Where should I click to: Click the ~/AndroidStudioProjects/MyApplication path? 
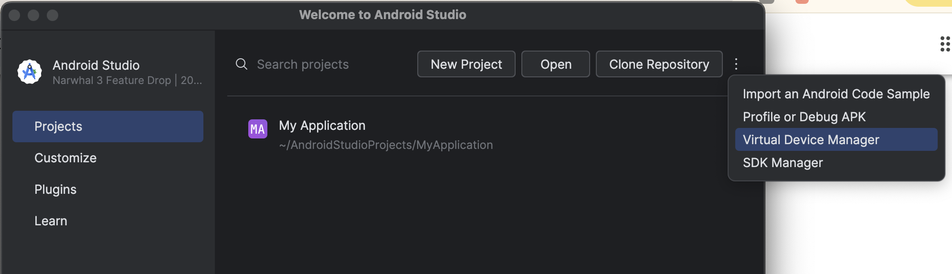coord(386,145)
